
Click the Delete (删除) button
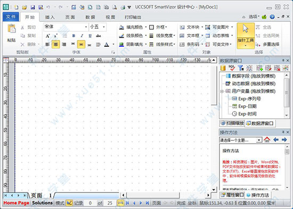pos(29,45)
